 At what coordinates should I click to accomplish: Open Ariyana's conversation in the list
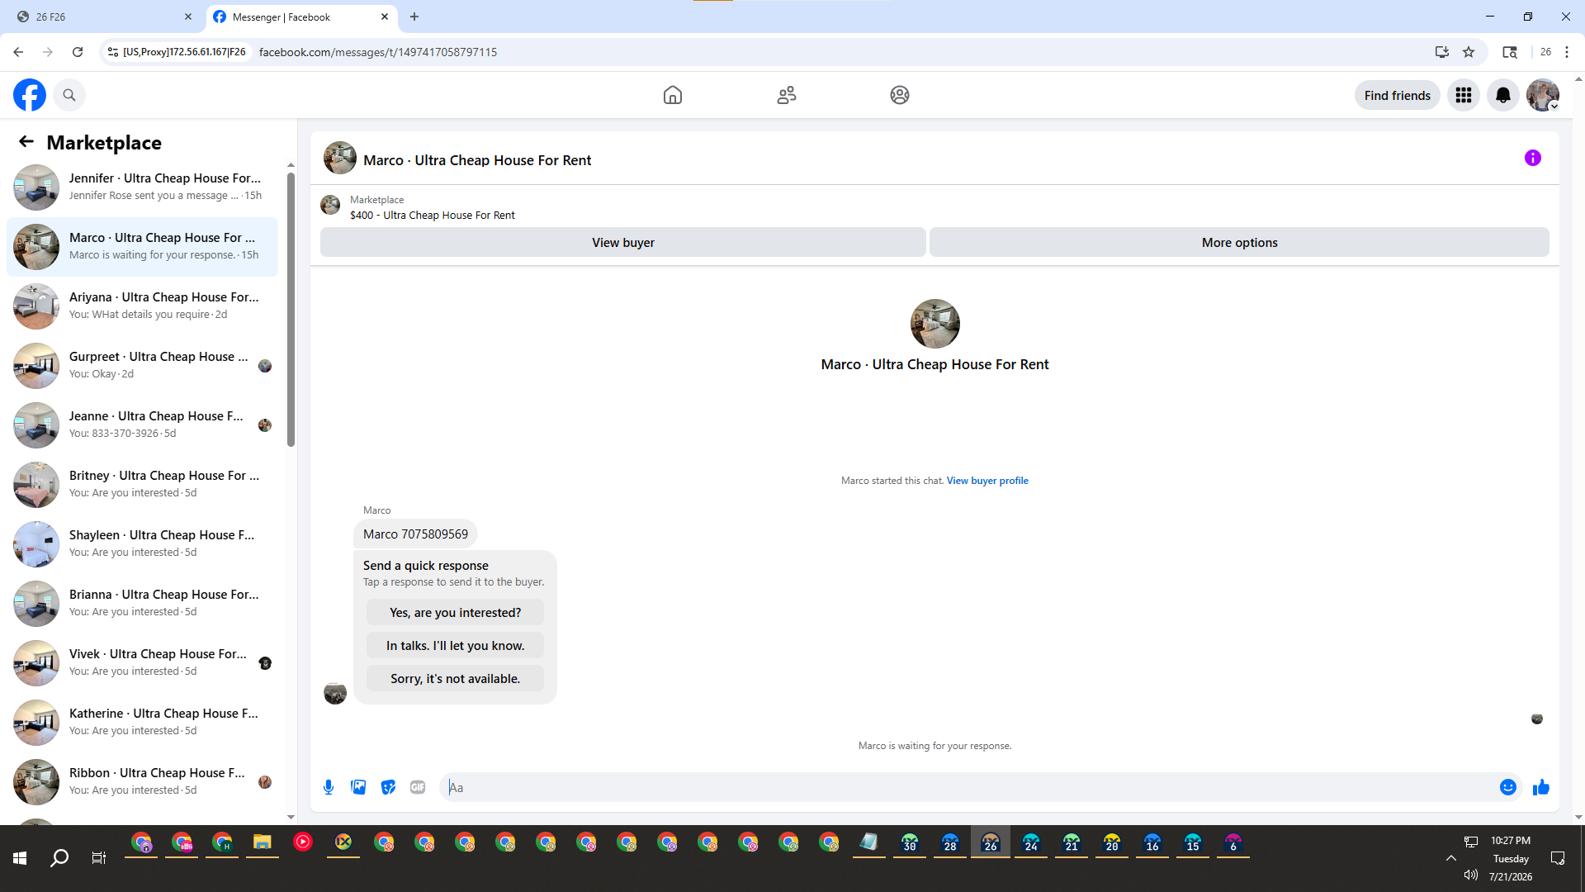(142, 306)
